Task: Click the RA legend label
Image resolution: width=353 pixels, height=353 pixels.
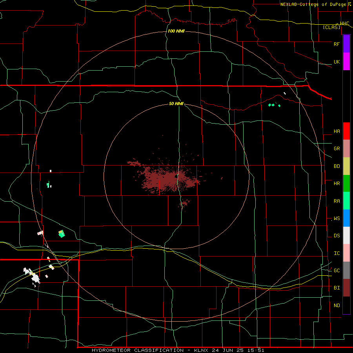Action: click(337, 201)
